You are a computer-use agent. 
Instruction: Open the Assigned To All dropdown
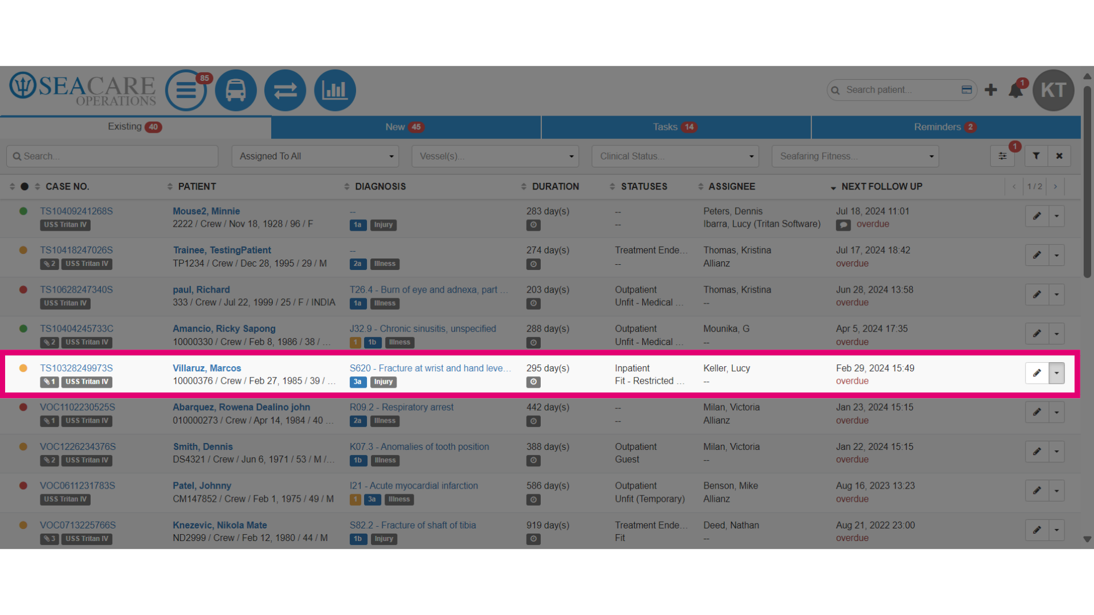(x=315, y=156)
